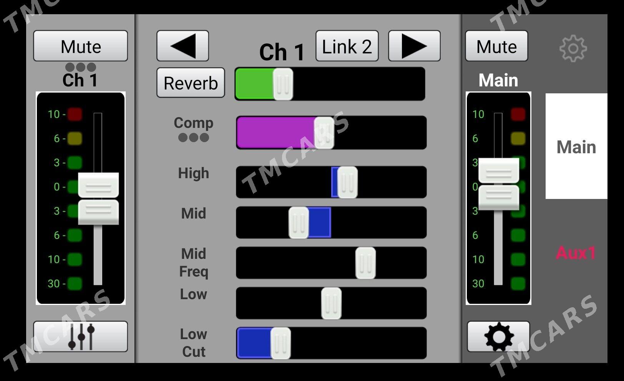Click the '30' mark on Main meter
624x381 pixels.
click(478, 283)
